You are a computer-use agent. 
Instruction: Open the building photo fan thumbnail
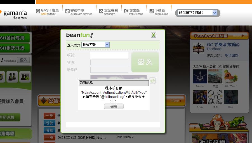tap(215, 76)
